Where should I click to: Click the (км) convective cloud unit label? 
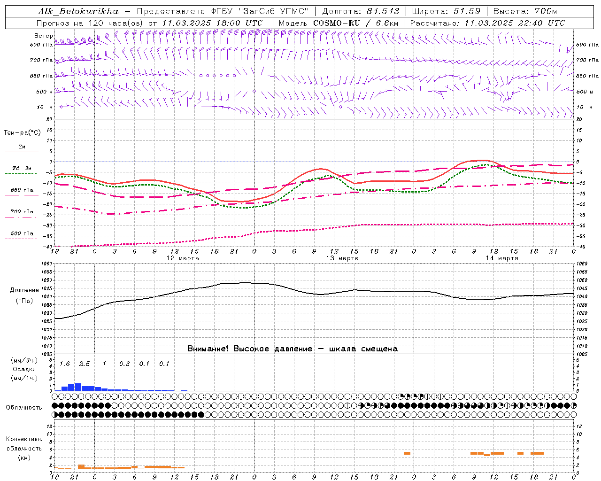tap(24, 458)
